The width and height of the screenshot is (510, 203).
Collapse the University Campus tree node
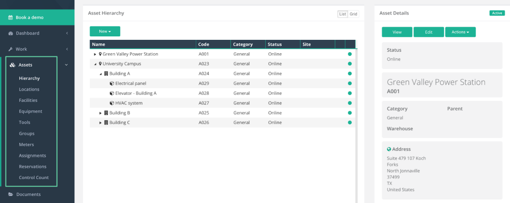click(95, 64)
